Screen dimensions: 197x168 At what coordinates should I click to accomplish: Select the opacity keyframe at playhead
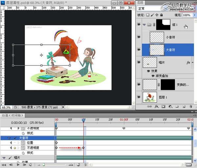click(x=83, y=148)
